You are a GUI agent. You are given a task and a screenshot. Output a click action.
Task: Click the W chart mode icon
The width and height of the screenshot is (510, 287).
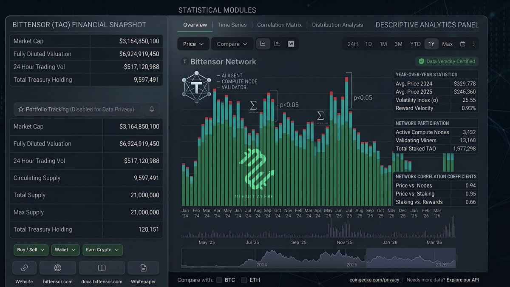(x=291, y=44)
